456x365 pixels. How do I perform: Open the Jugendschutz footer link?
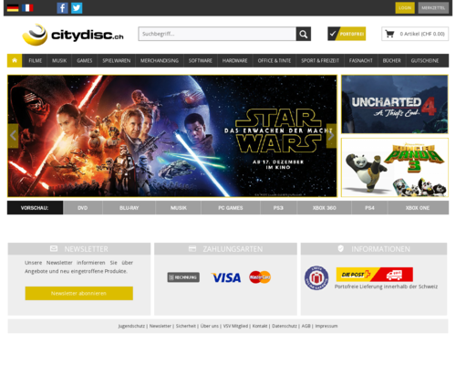[x=131, y=326]
